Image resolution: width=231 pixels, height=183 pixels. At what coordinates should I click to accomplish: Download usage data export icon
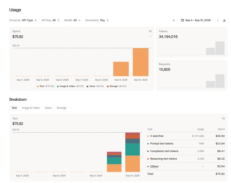pos(224,20)
